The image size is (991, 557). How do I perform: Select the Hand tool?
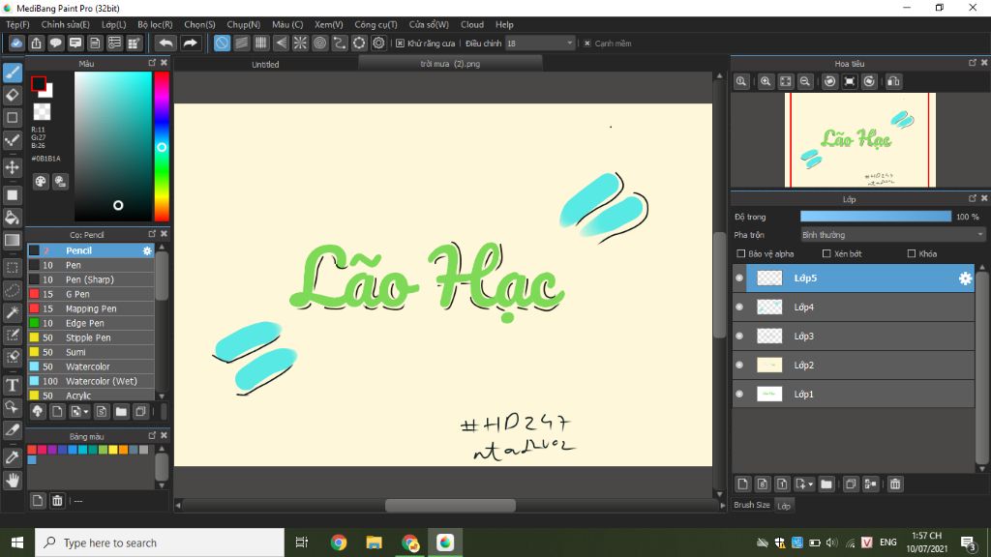pos(13,481)
